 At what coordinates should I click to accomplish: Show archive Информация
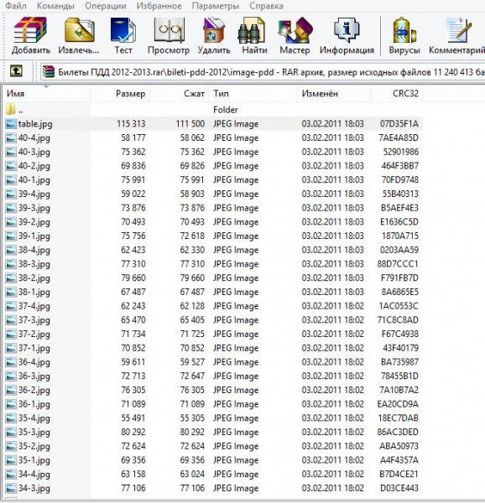(x=347, y=35)
